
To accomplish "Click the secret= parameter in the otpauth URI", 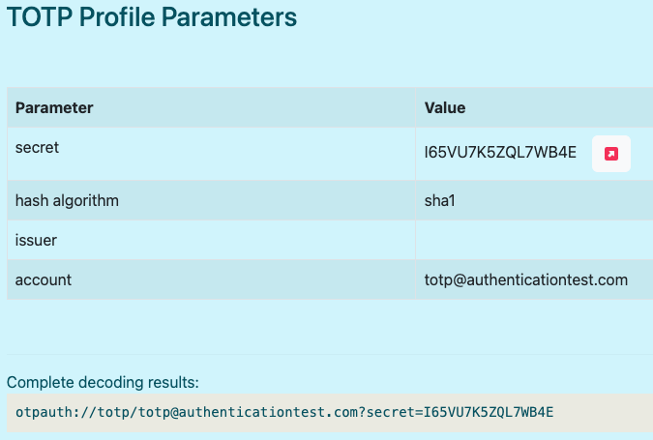I will tap(392, 413).
